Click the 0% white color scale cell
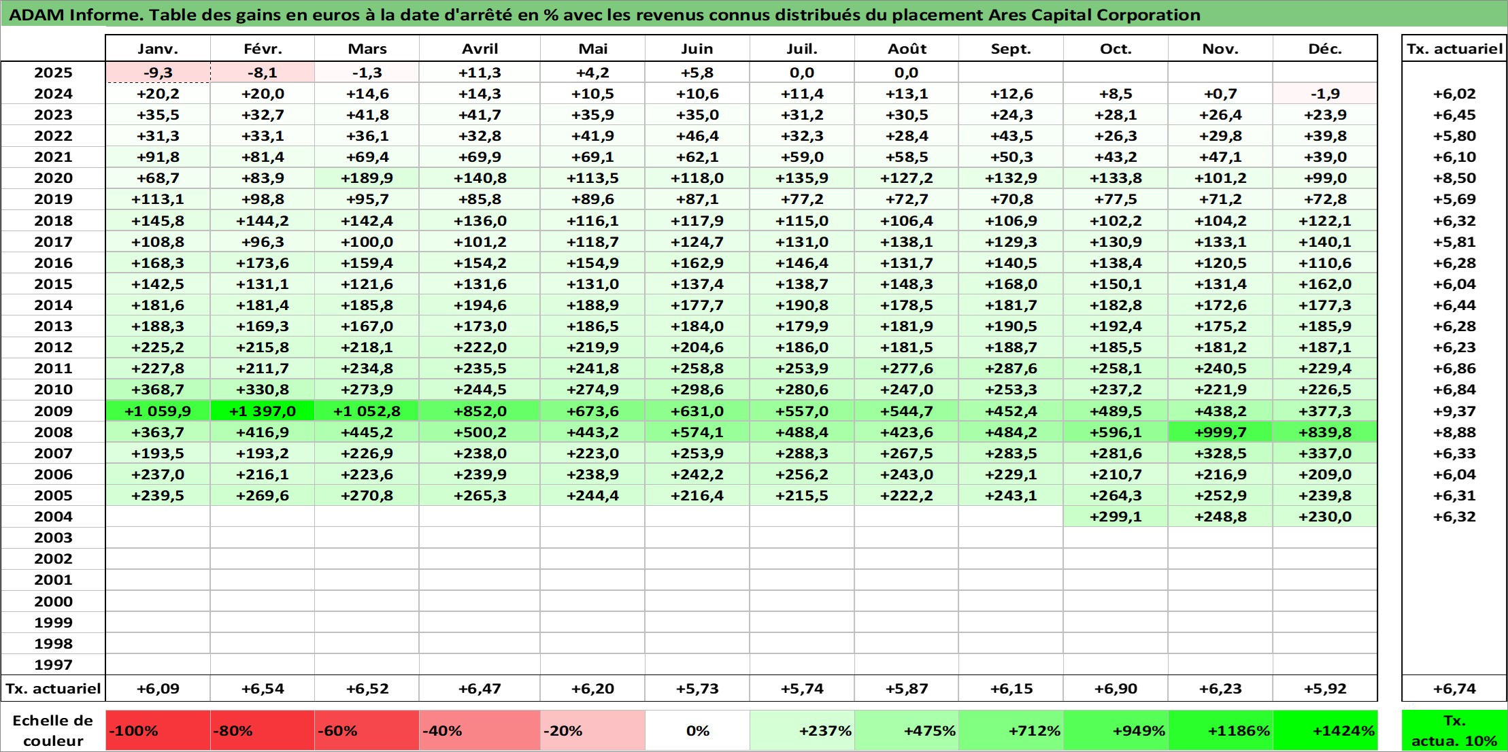 click(697, 731)
